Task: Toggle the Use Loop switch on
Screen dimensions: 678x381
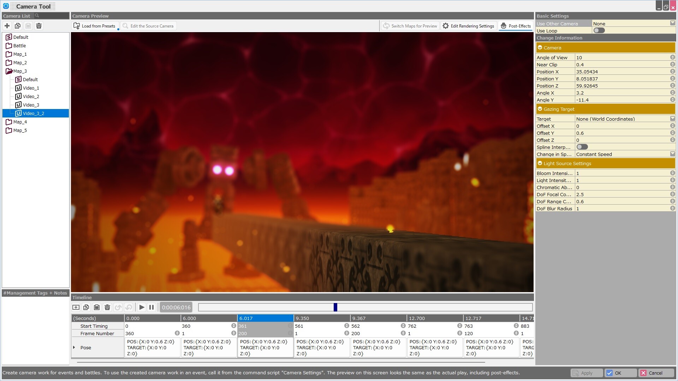Action: [599, 30]
